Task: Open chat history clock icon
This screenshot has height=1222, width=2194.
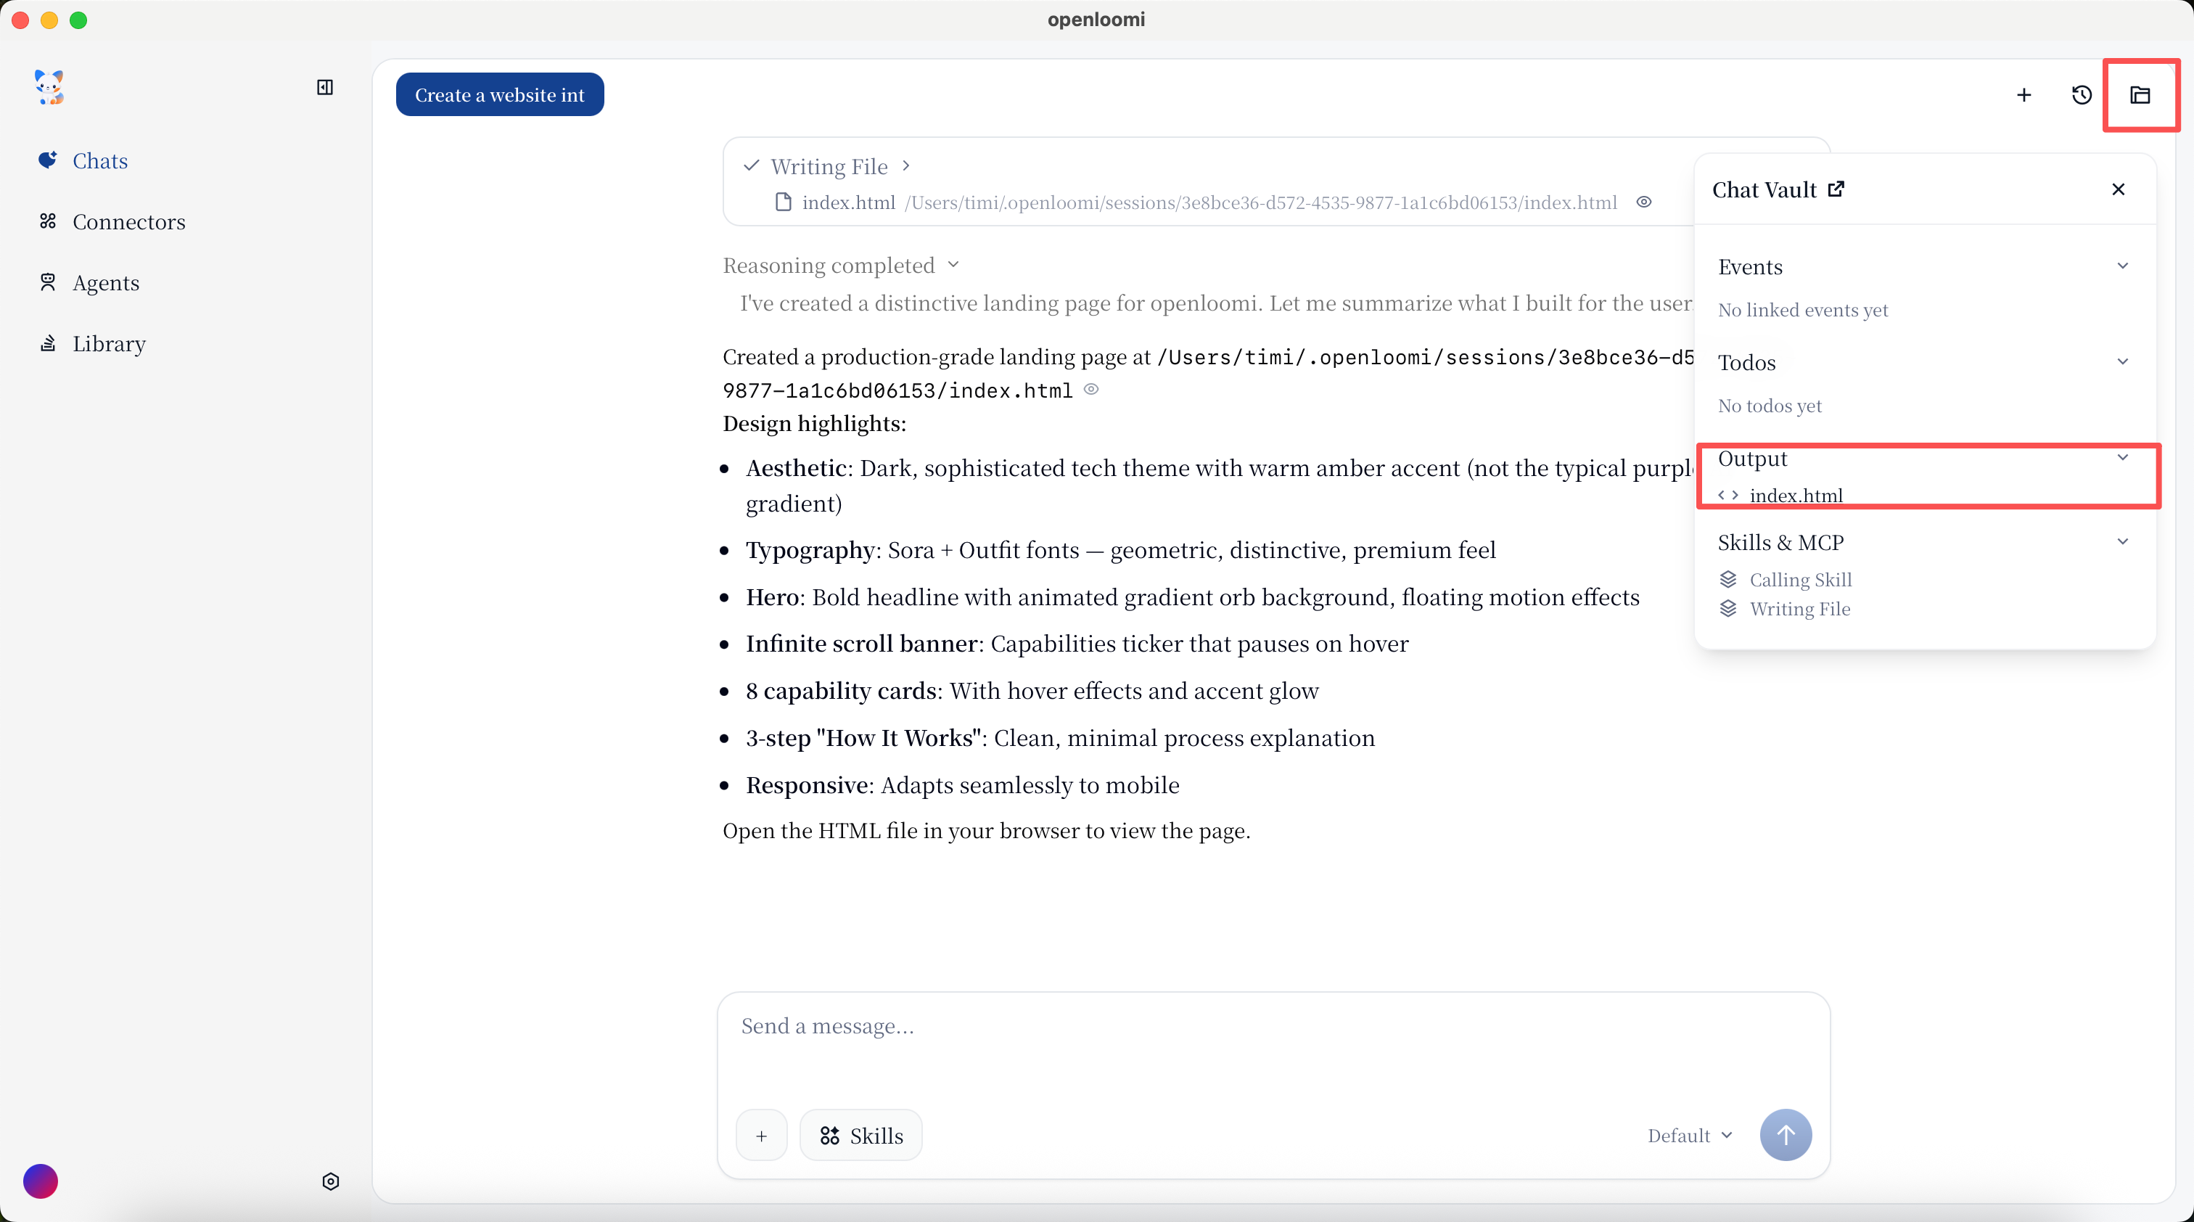Action: click(x=2082, y=94)
